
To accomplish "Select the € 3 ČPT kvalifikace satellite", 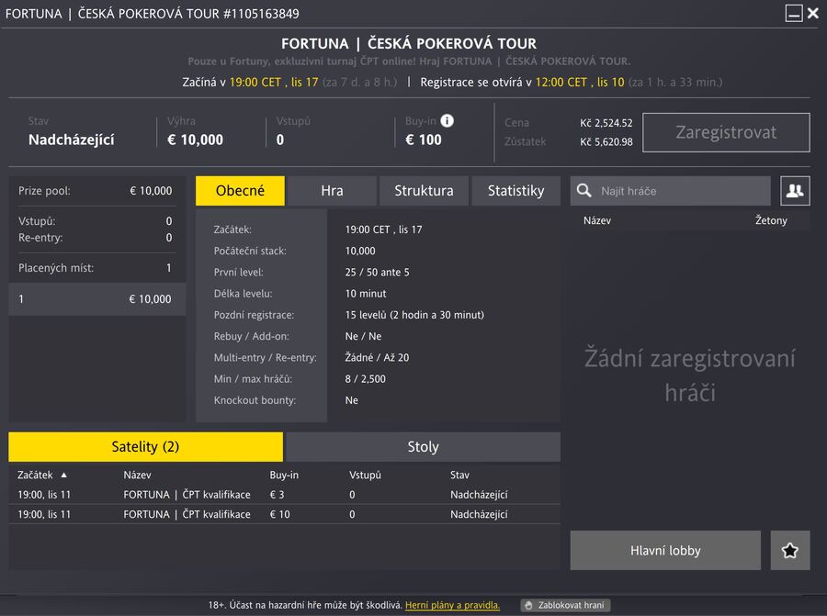I will point(284,494).
